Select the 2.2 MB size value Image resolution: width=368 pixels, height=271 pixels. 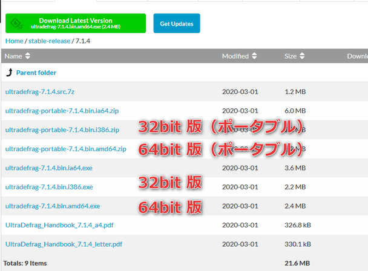[295, 187]
